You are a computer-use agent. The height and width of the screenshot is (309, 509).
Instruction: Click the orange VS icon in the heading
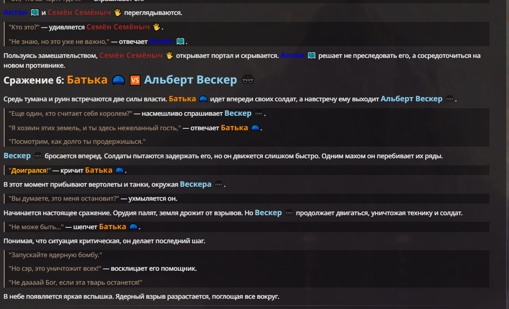135,80
